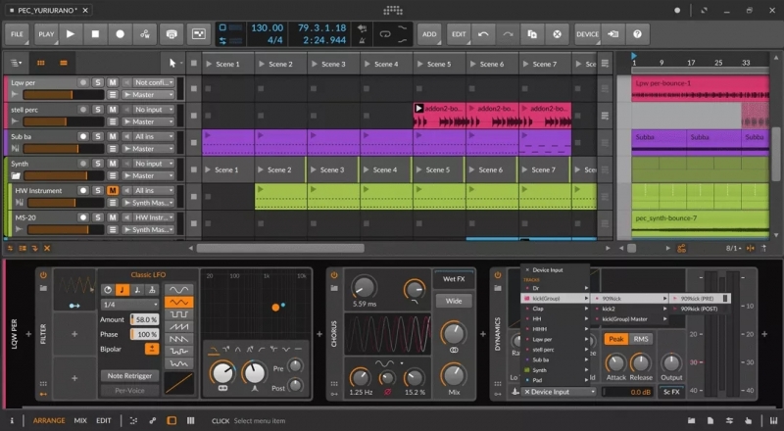Screen dimensions: 784x431
Task: Solo the Lqw per track
Action: 98,82
